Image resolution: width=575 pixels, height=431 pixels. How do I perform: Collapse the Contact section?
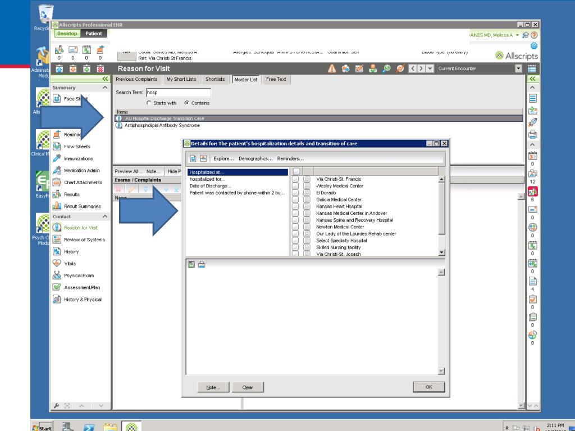click(105, 217)
